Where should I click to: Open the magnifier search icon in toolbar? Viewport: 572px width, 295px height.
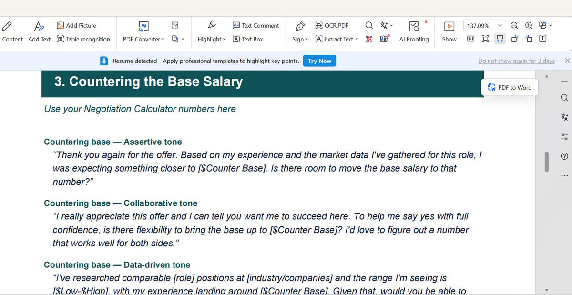[369, 25]
